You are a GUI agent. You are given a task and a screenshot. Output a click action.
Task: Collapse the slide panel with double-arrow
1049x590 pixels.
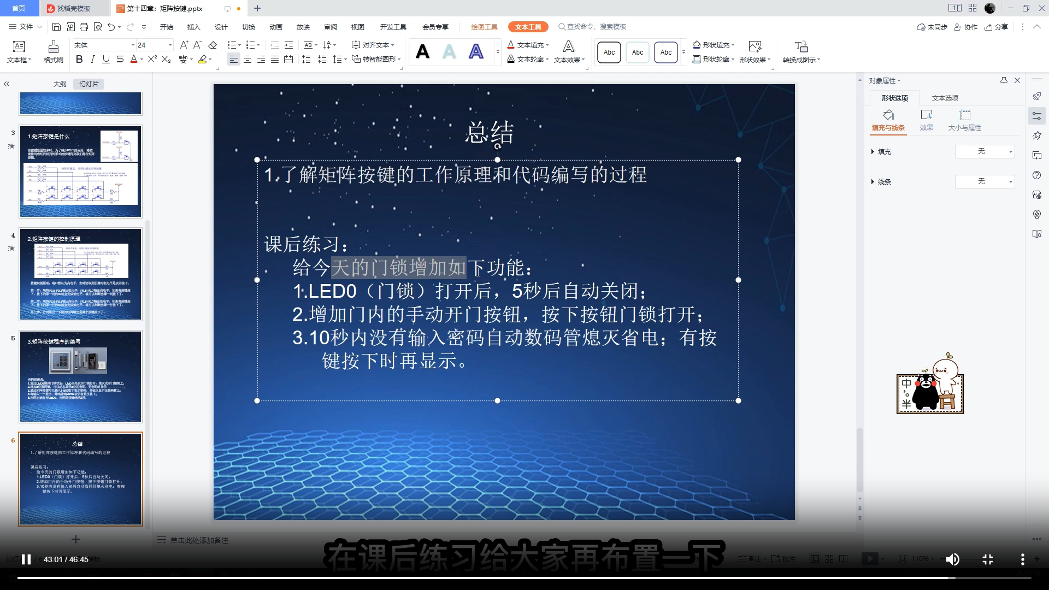point(7,84)
